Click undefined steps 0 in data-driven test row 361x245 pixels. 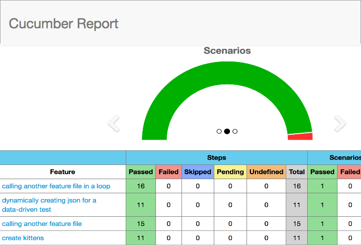click(x=267, y=205)
